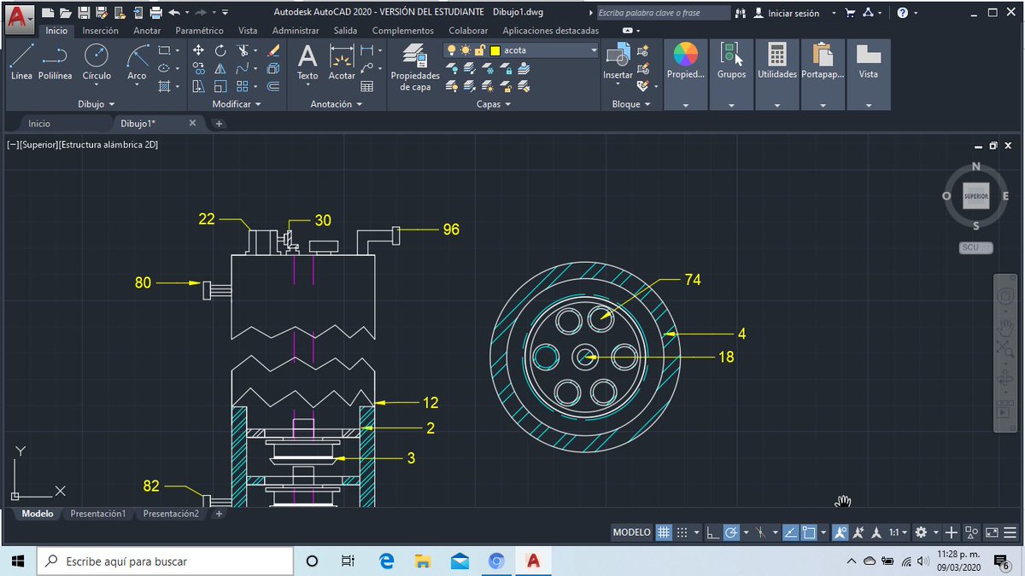Open the Administrar ribbon tab
Viewport: 1025px width, 576px height.
tap(296, 31)
